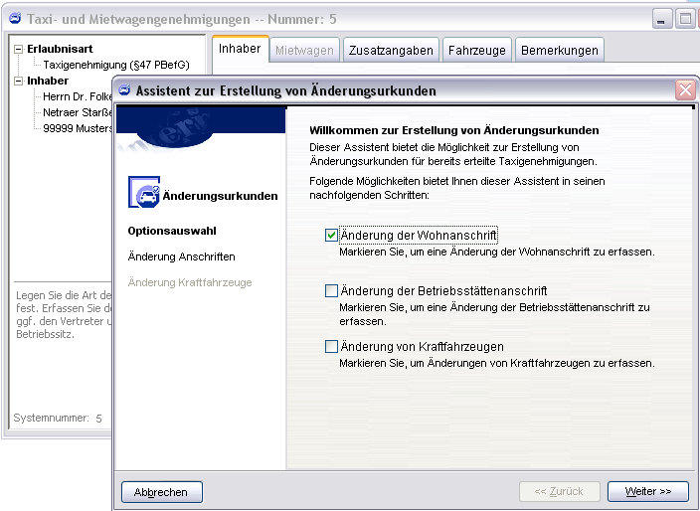Minimize the Taxi- und Mietwagengenehmigungen window
700x511 pixels.
pyautogui.click(x=662, y=18)
